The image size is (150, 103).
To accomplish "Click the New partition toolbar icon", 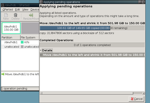I will pos(6,15).
